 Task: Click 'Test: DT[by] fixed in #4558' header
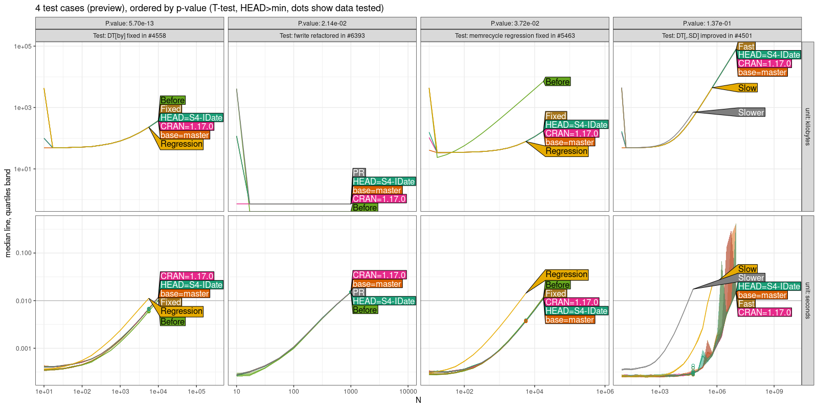(x=129, y=35)
